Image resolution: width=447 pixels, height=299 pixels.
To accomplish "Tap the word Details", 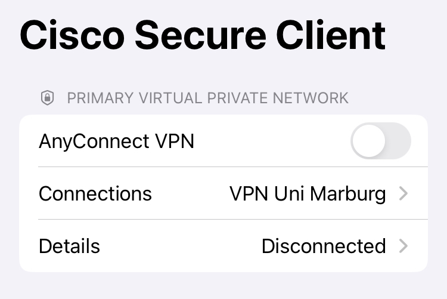I will point(69,246).
